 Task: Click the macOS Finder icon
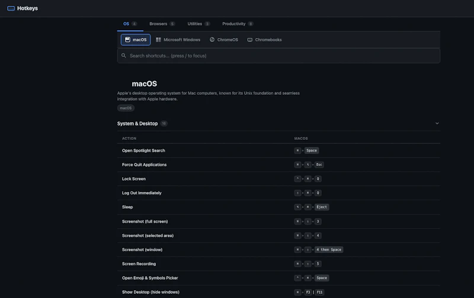pos(127,40)
